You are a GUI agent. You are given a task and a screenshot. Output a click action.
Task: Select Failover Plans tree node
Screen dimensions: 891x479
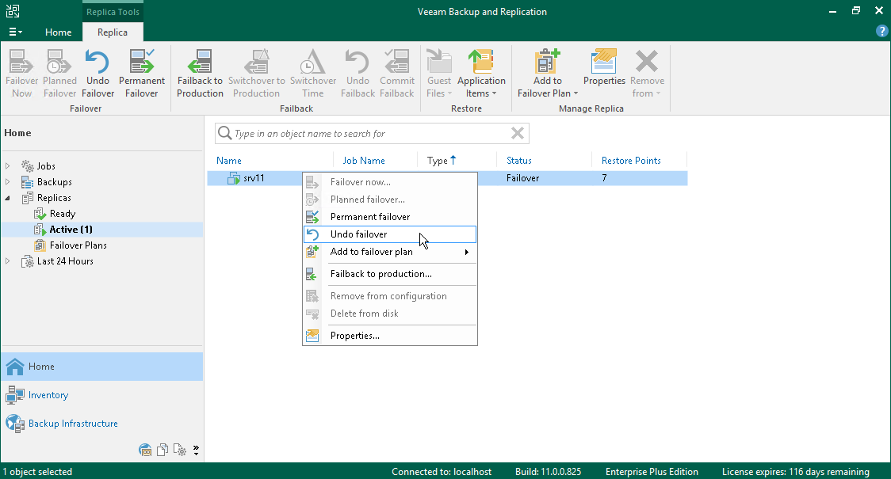pyautogui.click(x=78, y=245)
